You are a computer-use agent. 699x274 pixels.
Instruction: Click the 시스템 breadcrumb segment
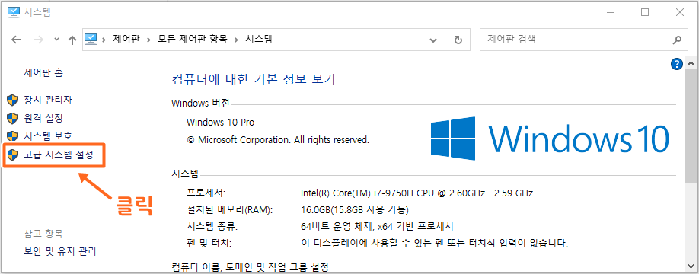[259, 40]
